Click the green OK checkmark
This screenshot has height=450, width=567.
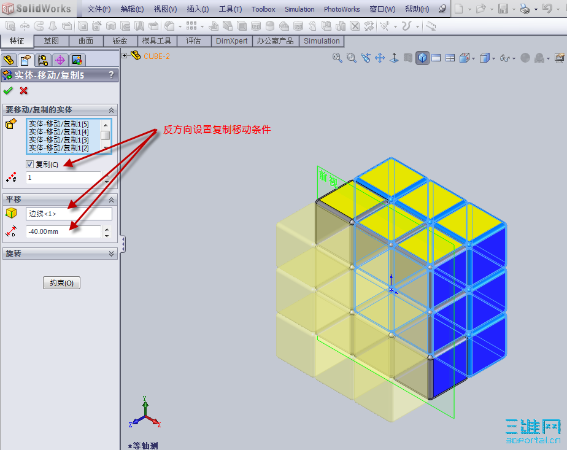point(8,91)
